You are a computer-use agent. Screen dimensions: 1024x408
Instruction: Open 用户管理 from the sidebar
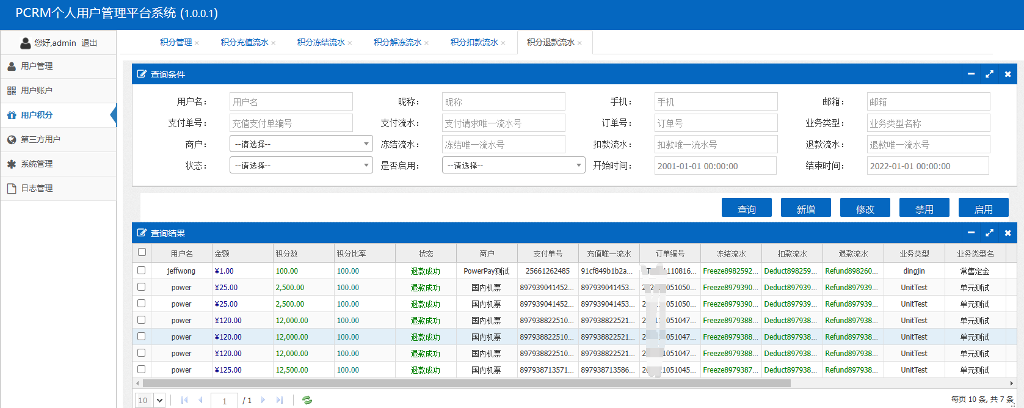click(37, 66)
